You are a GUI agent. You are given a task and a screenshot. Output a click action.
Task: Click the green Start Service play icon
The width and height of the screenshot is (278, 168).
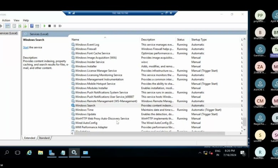coord(45,26)
